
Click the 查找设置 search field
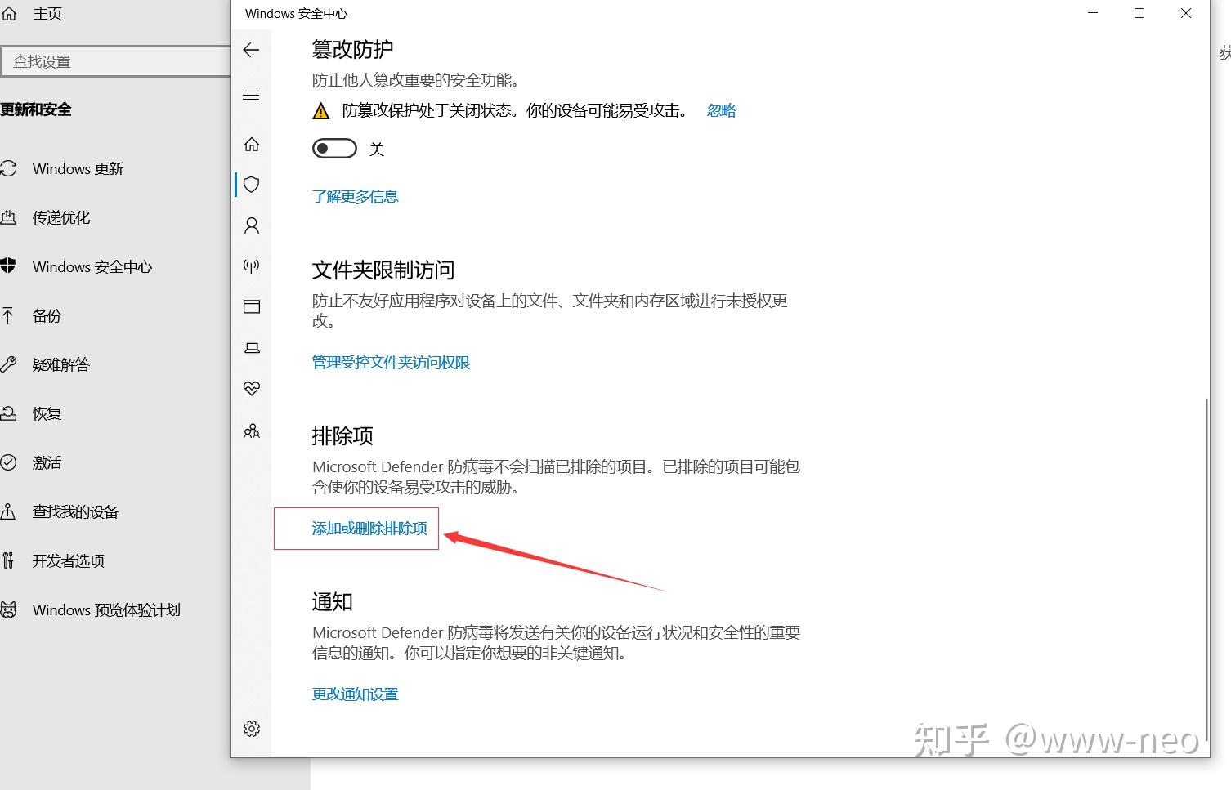click(115, 61)
